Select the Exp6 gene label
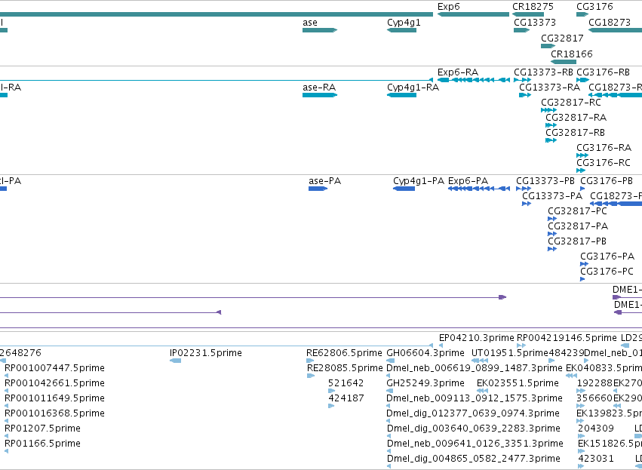The image size is (642, 470). [x=448, y=7]
